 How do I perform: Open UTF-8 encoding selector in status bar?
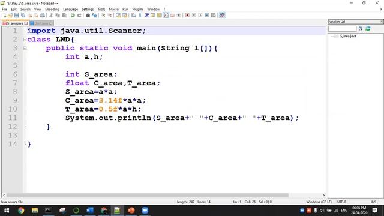[x=341, y=202]
